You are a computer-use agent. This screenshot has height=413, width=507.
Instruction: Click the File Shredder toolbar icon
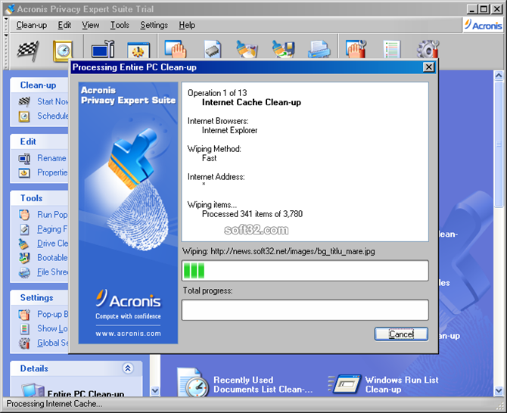pos(319,49)
